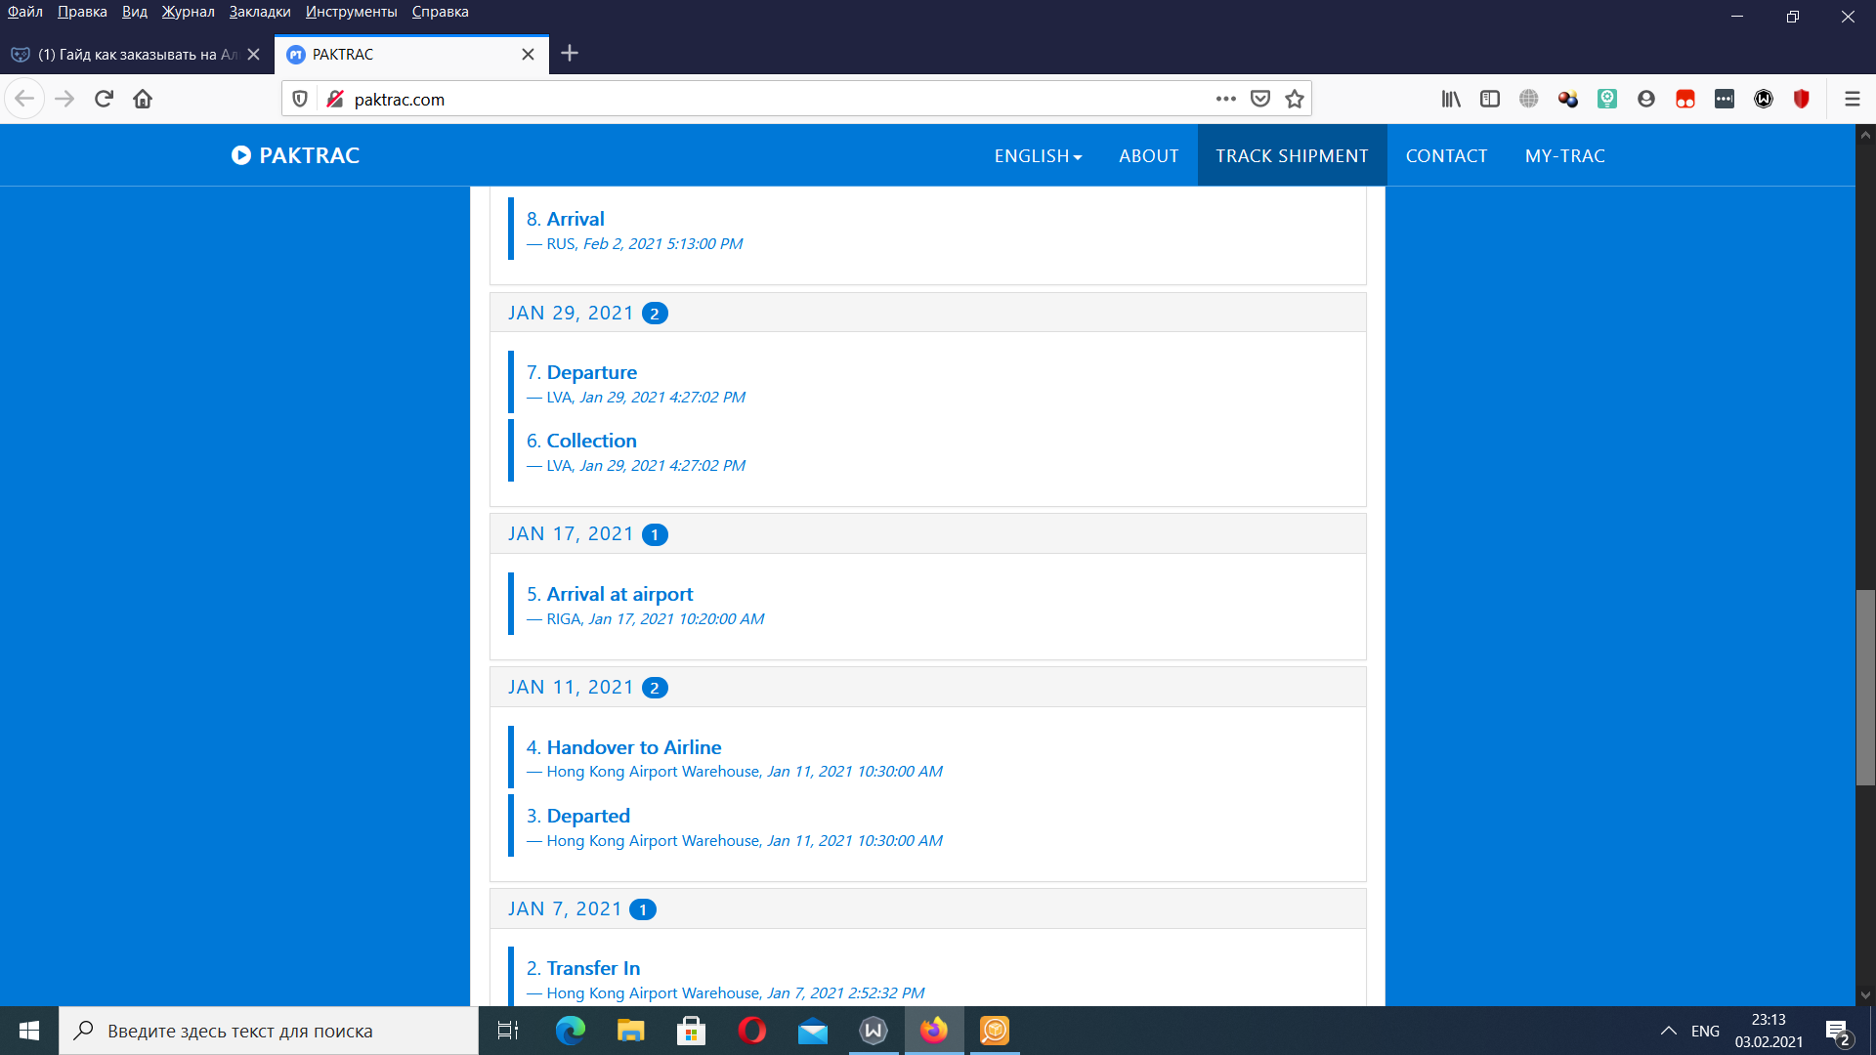Open the red shield ad blocker extension
1876x1055 pixels.
click(x=1802, y=99)
